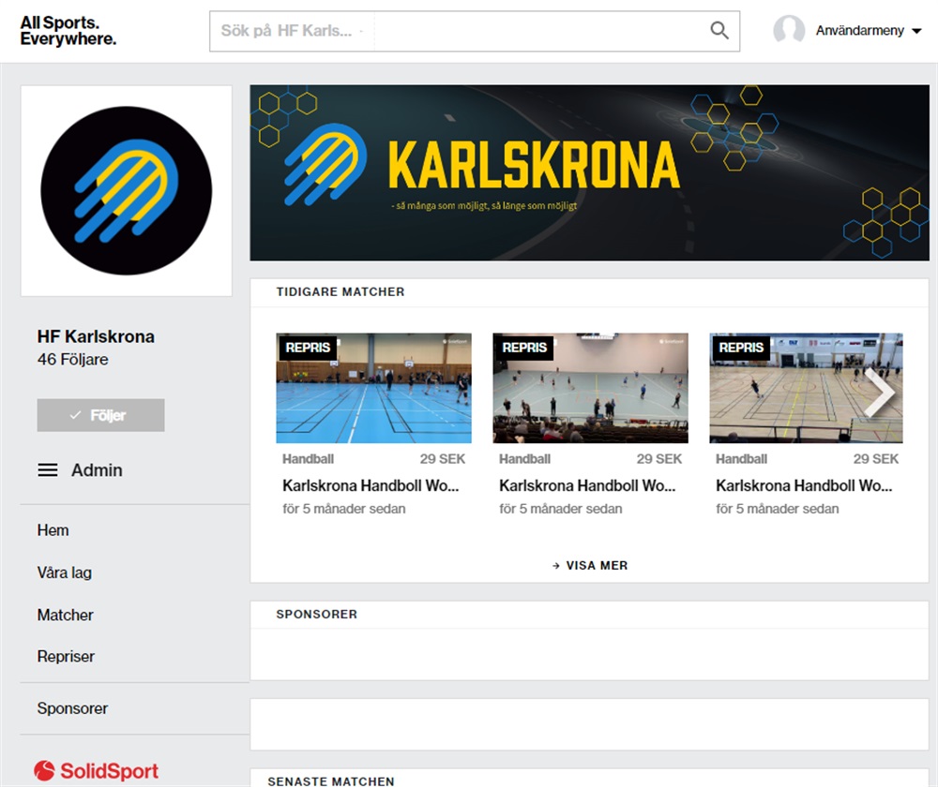Screen dimensions: 938x787
Task: Click Handball label under second thumbnail
Action: [524, 459]
